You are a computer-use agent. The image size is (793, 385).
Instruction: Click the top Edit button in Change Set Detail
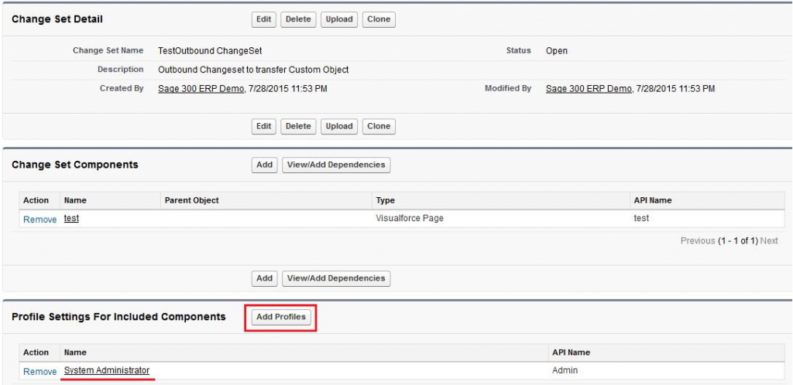(x=264, y=19)
